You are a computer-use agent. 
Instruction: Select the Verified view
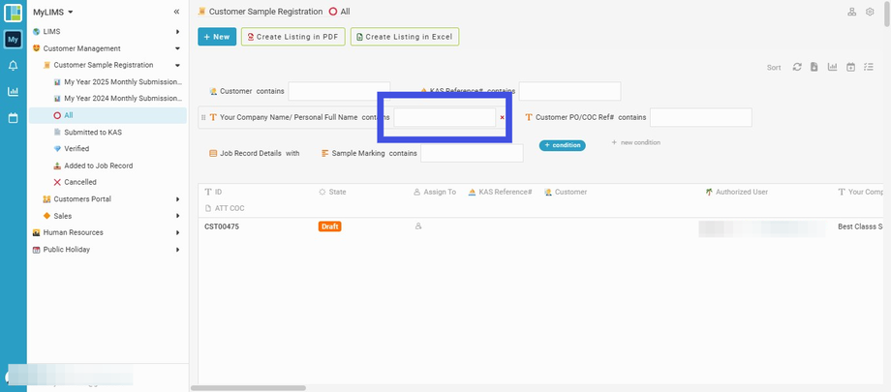coord(72,149)
